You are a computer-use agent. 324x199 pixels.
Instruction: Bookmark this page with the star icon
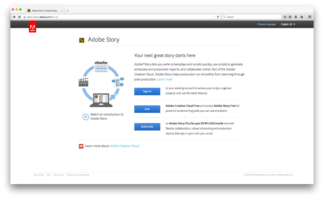pos(285,17)
